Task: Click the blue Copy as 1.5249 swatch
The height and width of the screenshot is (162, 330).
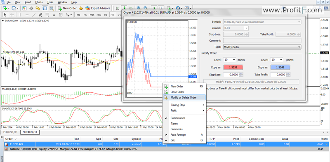Action: [x=280, y=67]
